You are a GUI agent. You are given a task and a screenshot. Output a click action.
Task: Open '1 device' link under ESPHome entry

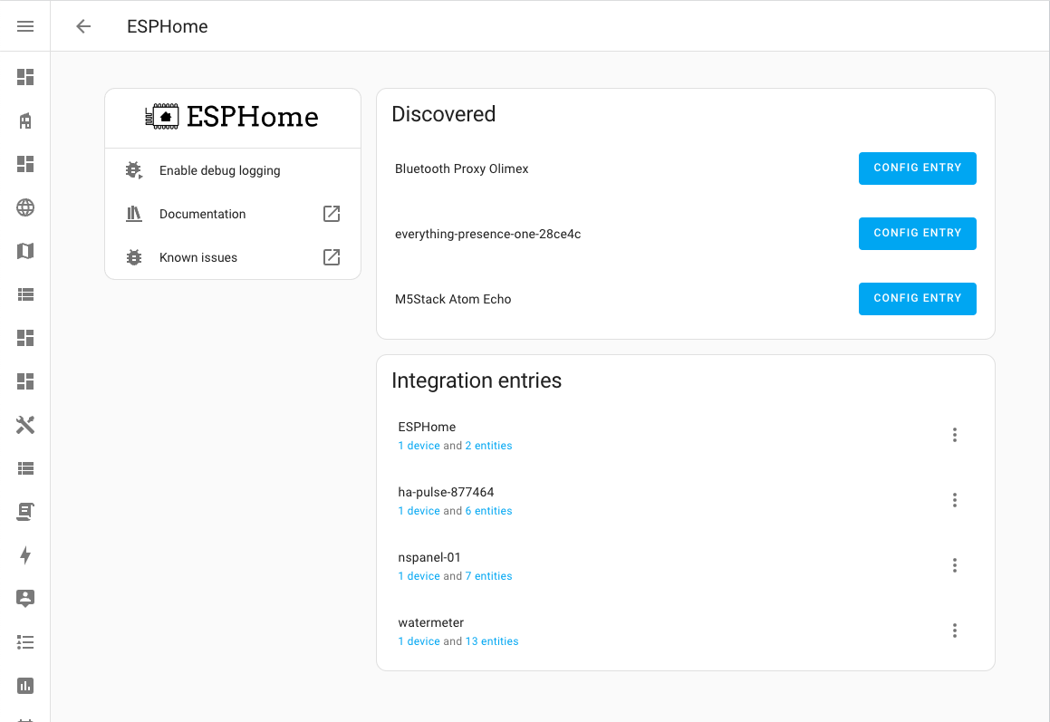pyautogui.click(x=419, y=446)
